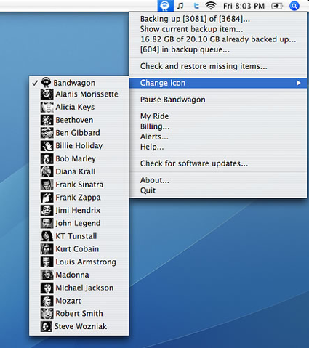Click the Bandwagon icon in the menu bar
This screenshot has height=348, width=309.
pyautogui.click(x=166, y=6)
